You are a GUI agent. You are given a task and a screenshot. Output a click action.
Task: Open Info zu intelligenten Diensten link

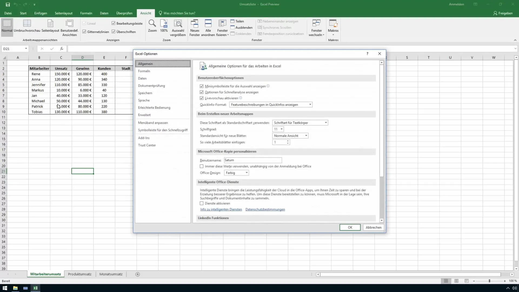221,210
